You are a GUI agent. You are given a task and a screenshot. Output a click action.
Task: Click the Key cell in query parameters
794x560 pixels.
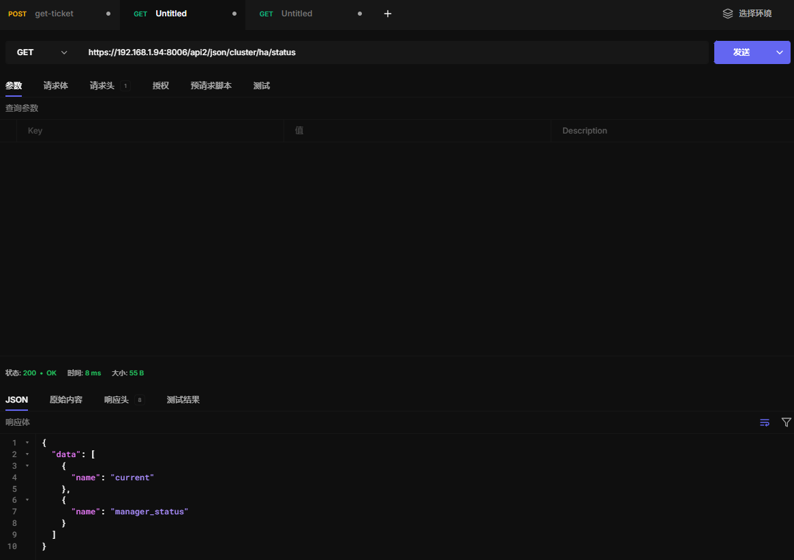click(x=150, y=131)
